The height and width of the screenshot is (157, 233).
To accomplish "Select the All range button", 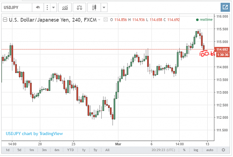I will click(107, 150).
